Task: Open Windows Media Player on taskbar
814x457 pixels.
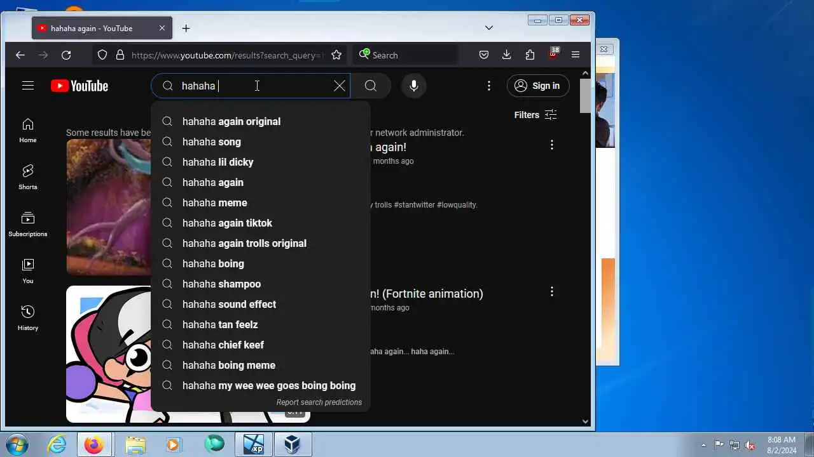Action: point(173,444)
